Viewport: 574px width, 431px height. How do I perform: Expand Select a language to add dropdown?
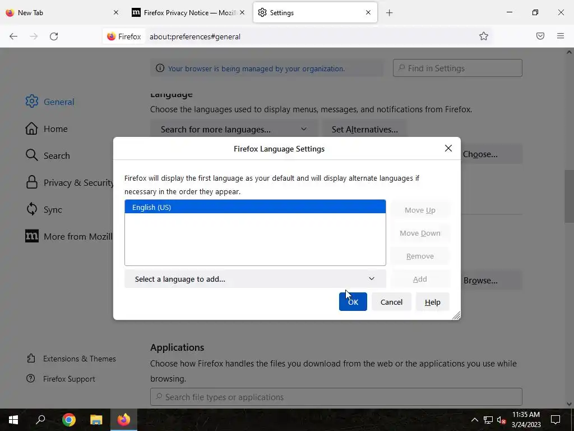click(x=255, y=279)
